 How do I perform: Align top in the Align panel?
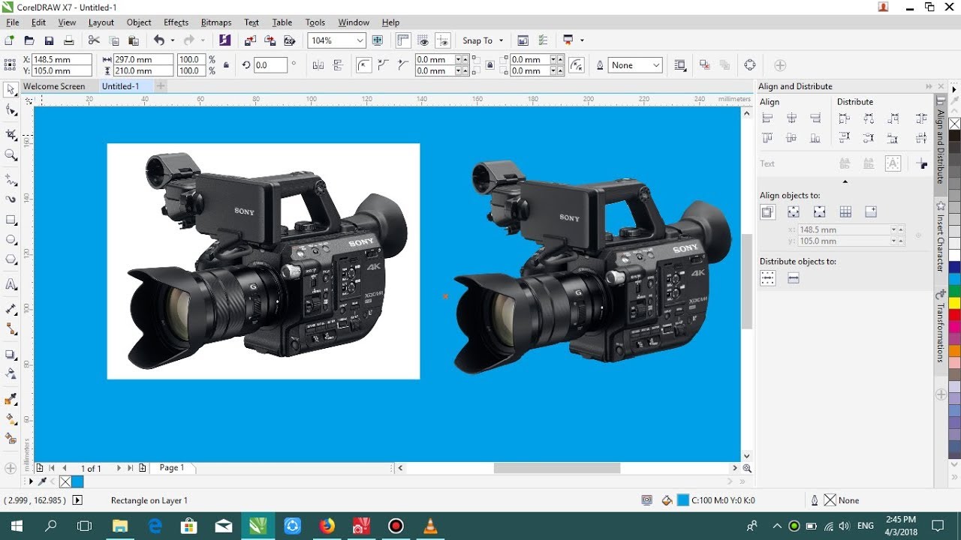[x=767, y=138]
